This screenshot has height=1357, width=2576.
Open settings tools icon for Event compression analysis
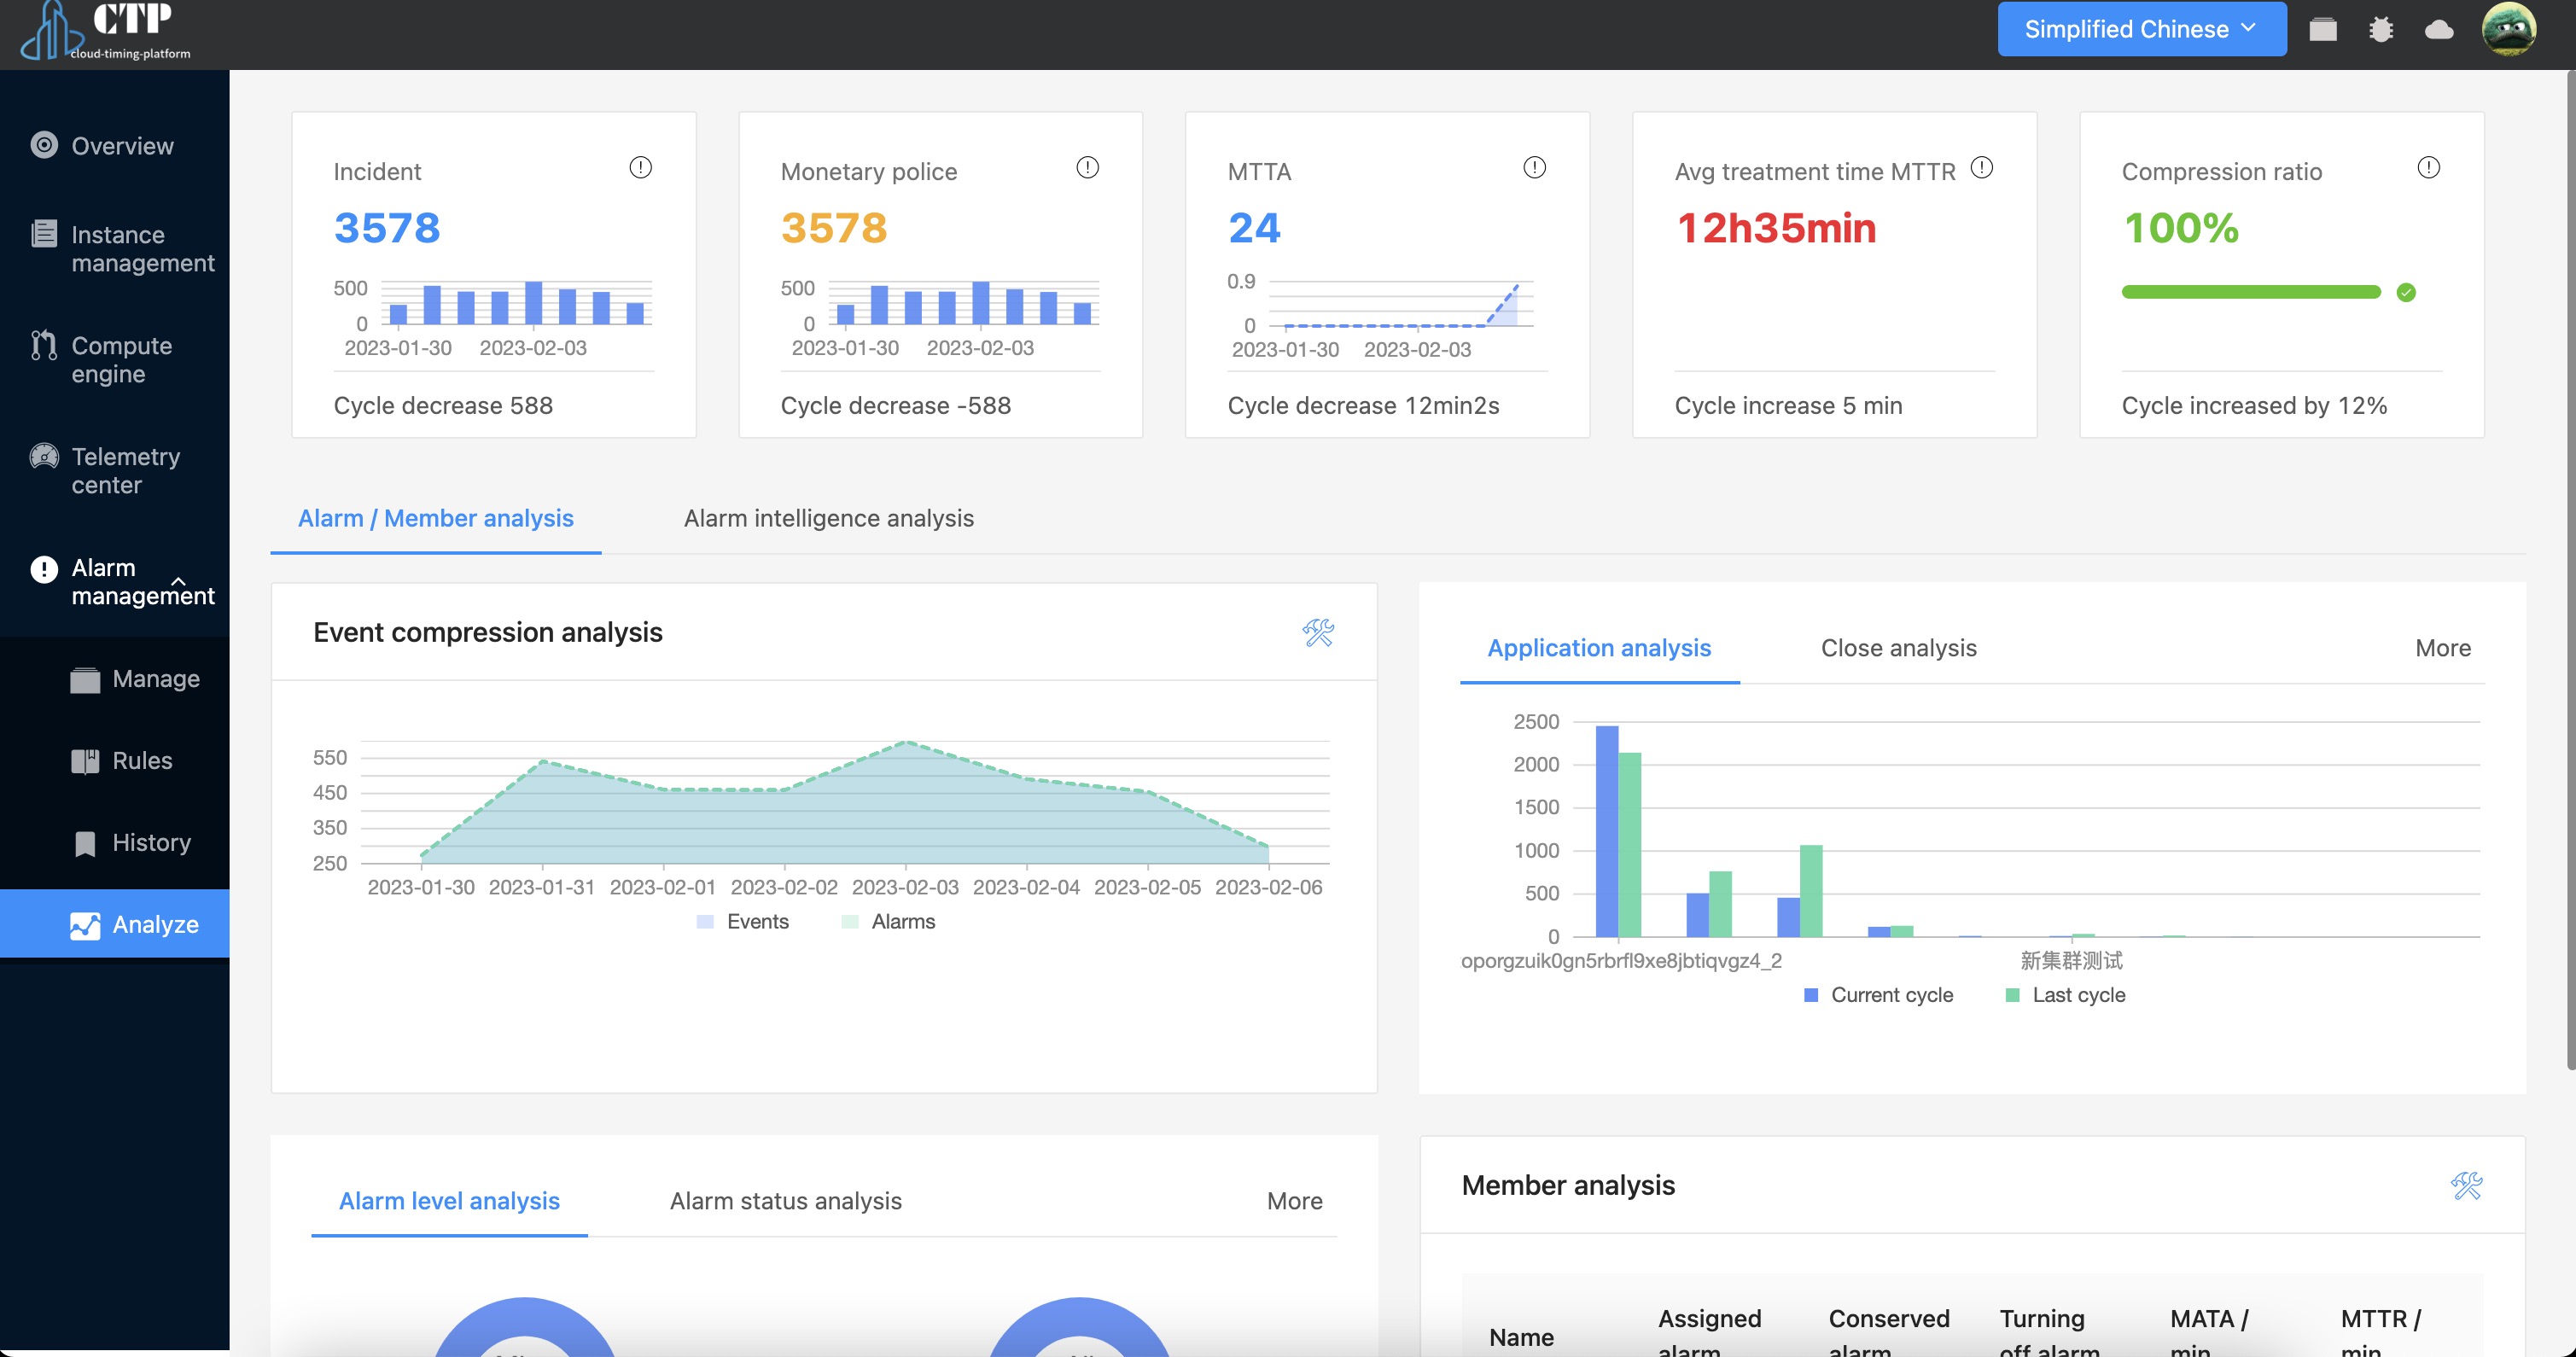coord(1318,632)
